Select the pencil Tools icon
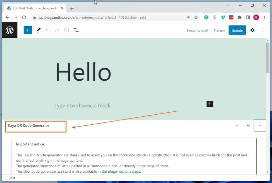 coord(39,30)
